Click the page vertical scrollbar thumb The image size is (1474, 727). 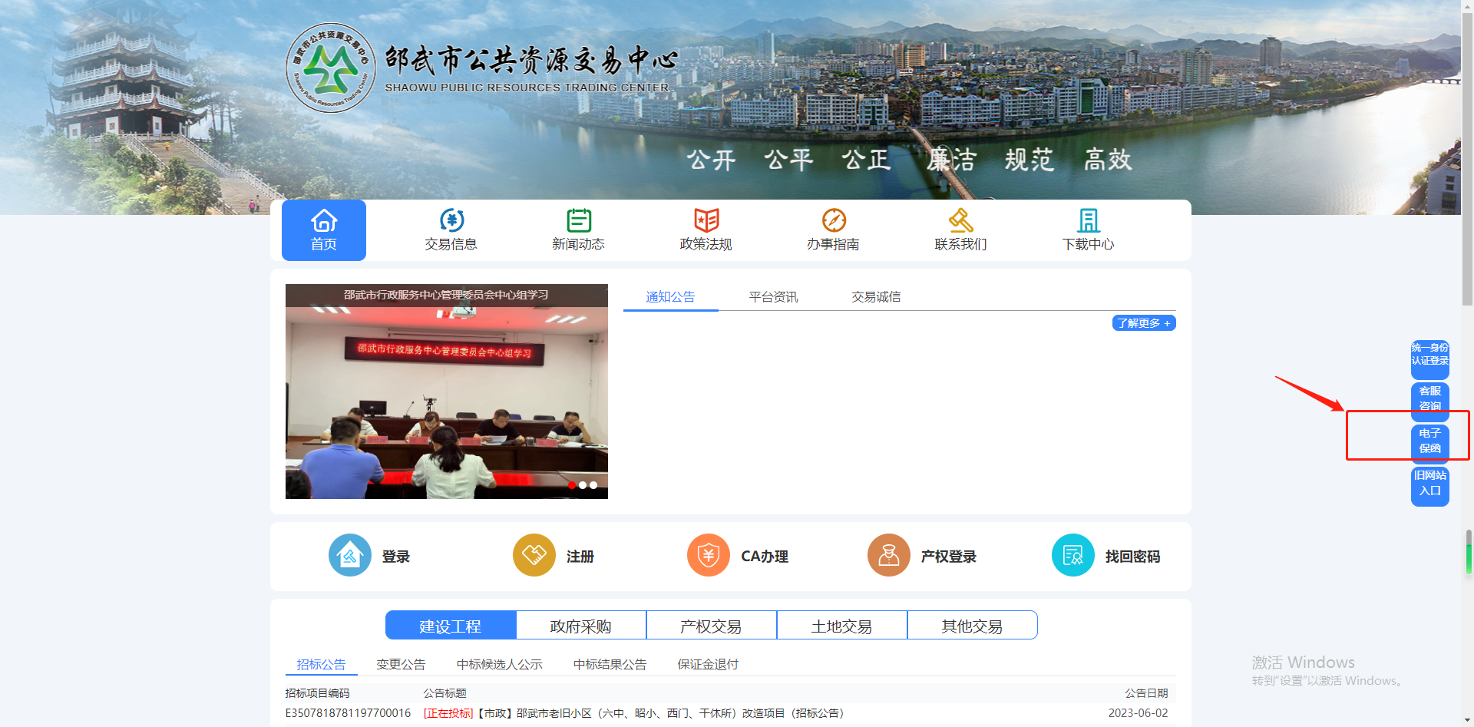pyautogui.click(x=1467, y=154)
